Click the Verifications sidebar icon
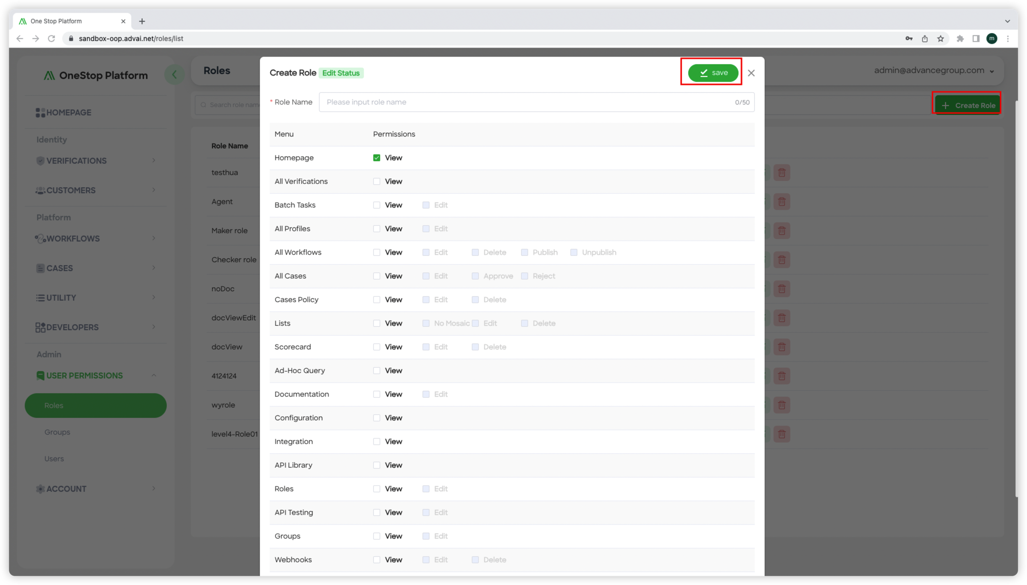This screenshot has width=1027, height=585. (x=40, y=160)
